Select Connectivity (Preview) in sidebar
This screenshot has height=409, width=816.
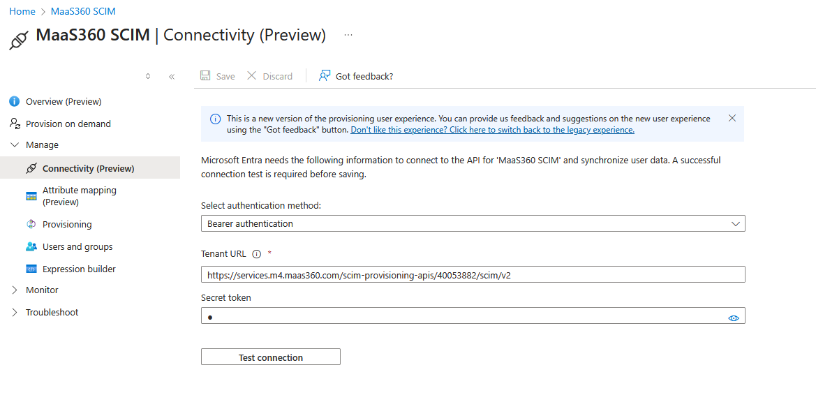click(x=88, y=168)
